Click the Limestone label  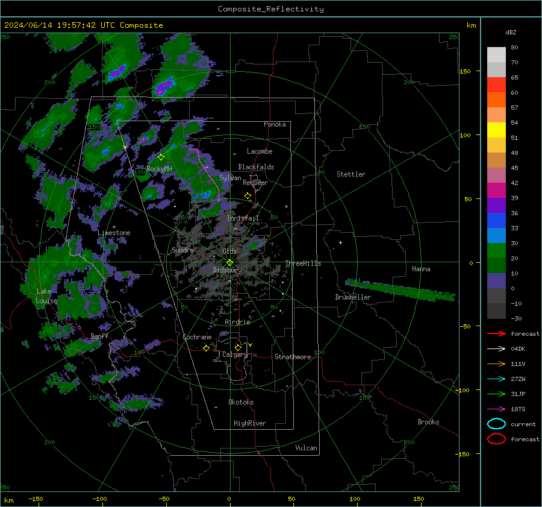point(114,233)
